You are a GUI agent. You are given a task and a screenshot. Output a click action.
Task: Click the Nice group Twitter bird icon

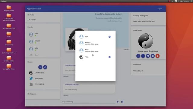coord(31,78)
